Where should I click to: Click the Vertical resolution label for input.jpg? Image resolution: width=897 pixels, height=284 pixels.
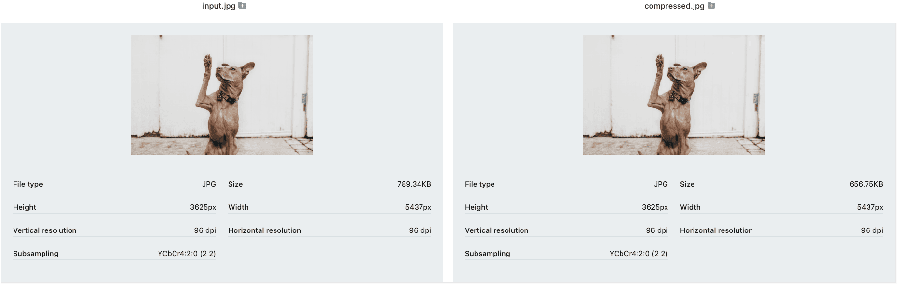point(45,230)
